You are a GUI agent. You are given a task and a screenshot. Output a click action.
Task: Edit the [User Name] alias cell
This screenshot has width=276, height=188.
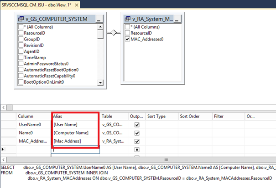75,125
